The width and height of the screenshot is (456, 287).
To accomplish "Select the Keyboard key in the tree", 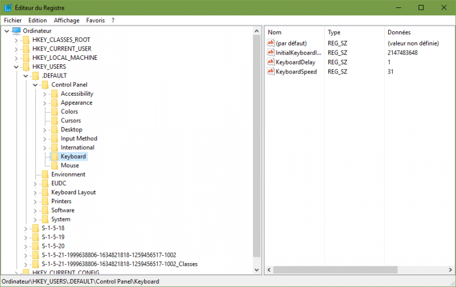I will 74,157.
